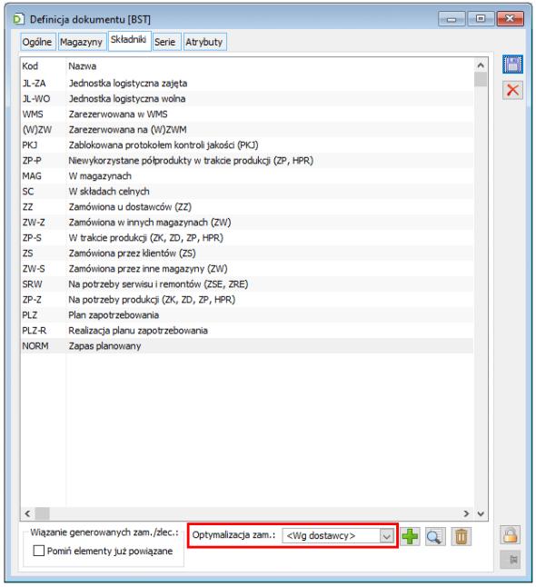Save the document definition with floppy icon
This screenshot has width=536, height=587.
pos(512,65)
